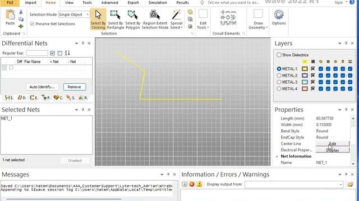This screenshot has height=201, width=359.
Task: Activate the Select By Rectangle tool
Action: click(x=116, y=20)
